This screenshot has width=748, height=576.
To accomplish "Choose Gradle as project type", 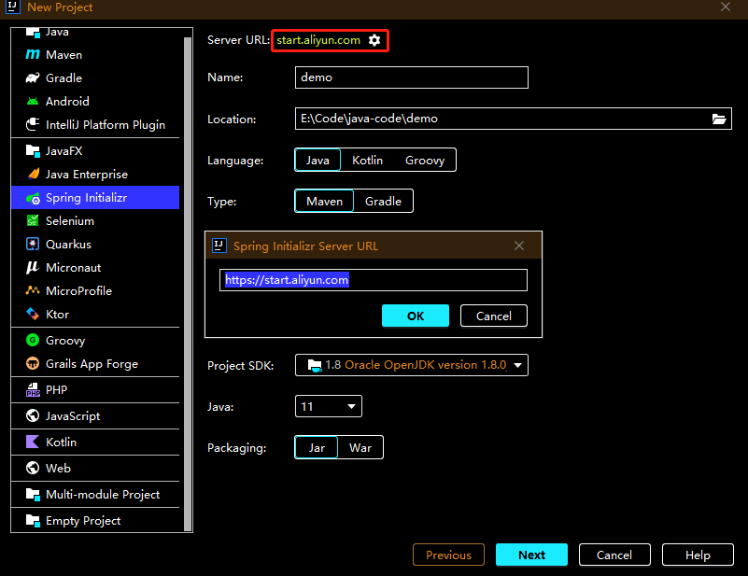I will point(383,202).
